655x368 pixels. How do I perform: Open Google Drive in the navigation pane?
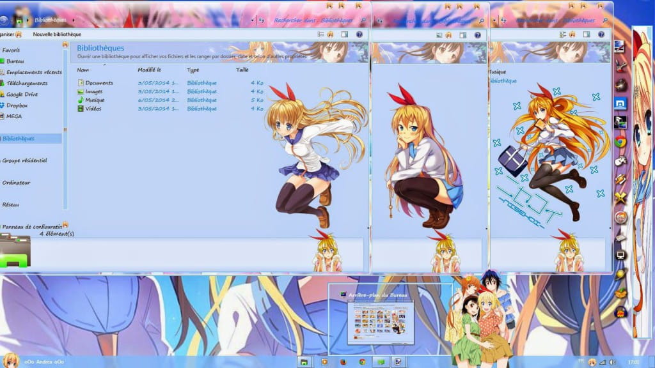[27, 94]
